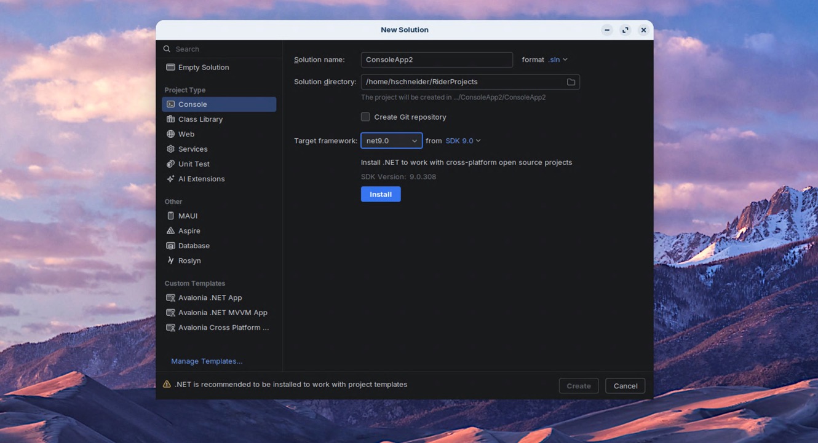Cancel the New Solution dialog
The width and height of the screenshot is (818, 443).
pos(625,386)
